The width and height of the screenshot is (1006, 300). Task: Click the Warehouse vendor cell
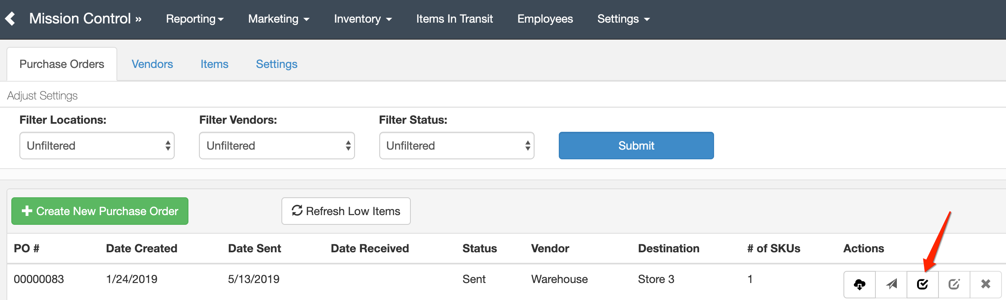(560, 279)
